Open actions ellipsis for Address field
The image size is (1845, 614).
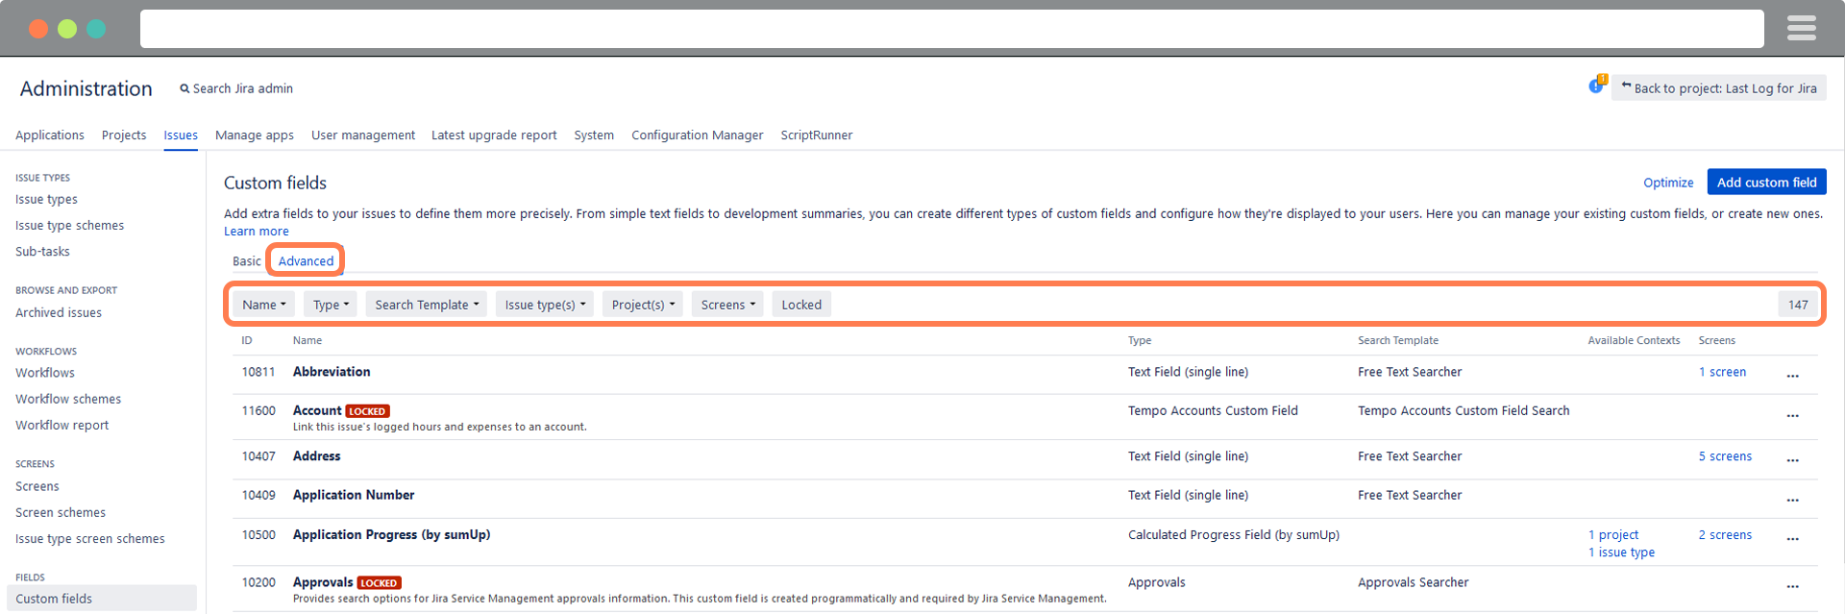point(1792,460)
